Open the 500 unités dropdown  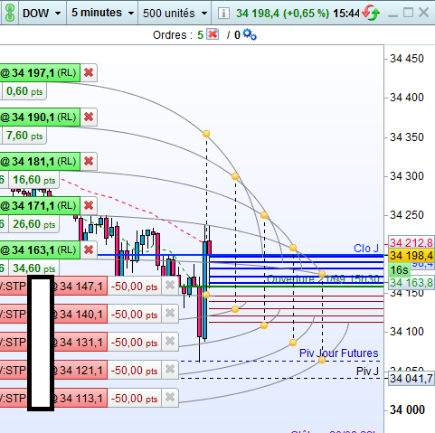(x=175, y=13)
